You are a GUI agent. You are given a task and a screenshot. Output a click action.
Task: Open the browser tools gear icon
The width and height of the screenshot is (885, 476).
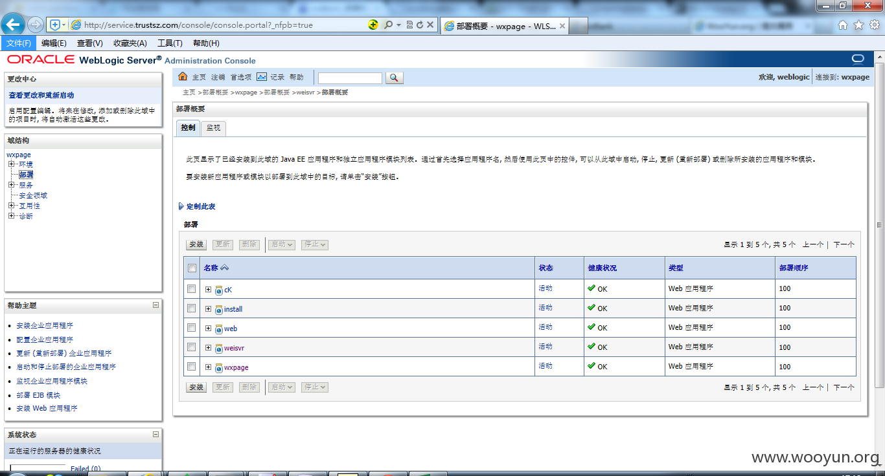click(874, 25)
